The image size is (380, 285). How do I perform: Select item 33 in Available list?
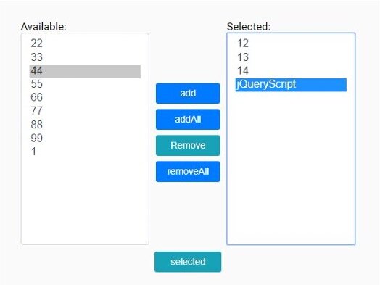coord(85,57)
